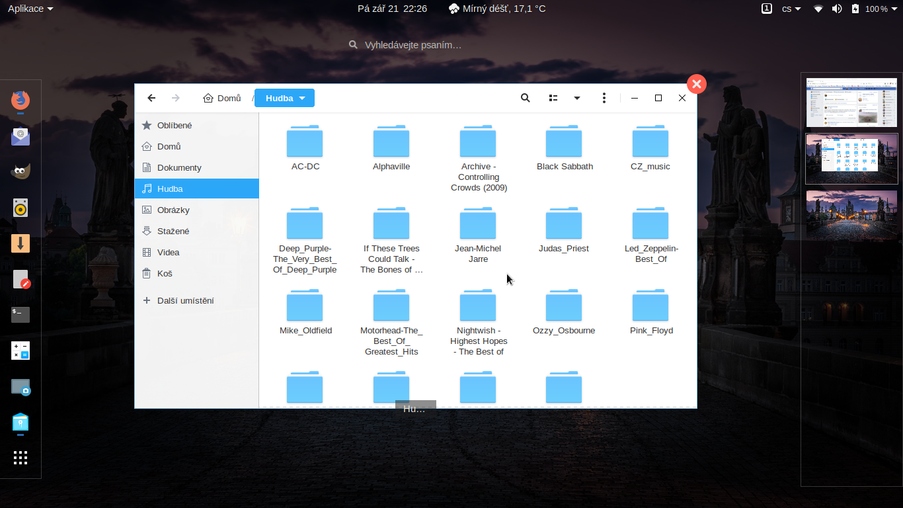Switch to the first workspace thumbnail
The image size is (903, 508).
pyautogui.click(x=851, y=102)
